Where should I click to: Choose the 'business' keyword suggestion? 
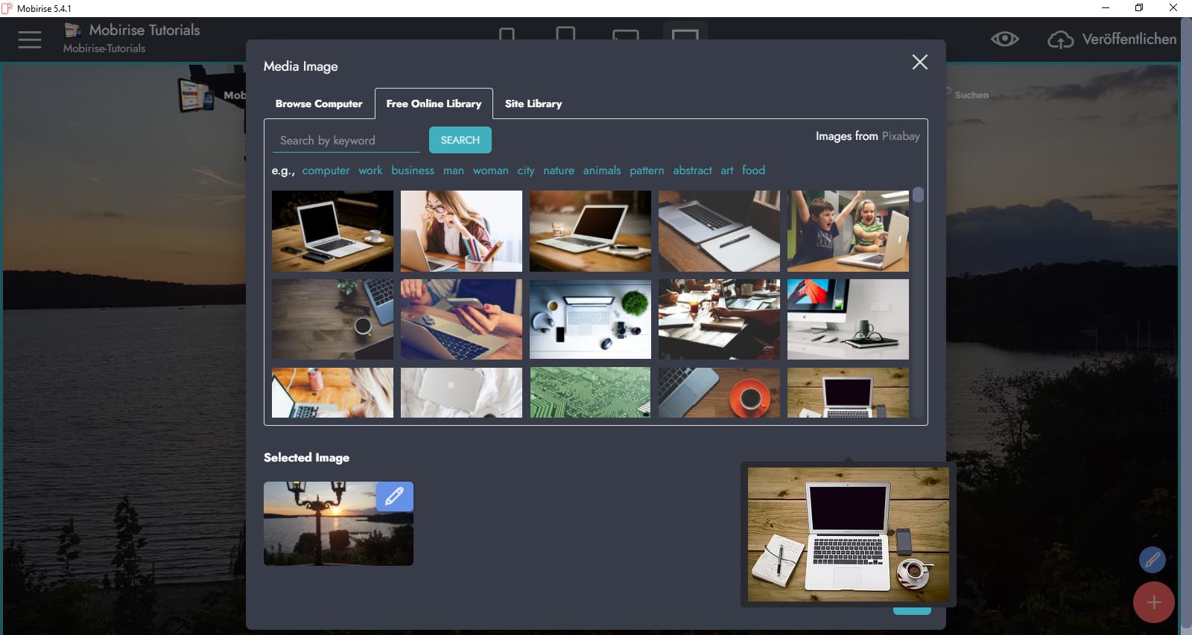pos(413,170)
